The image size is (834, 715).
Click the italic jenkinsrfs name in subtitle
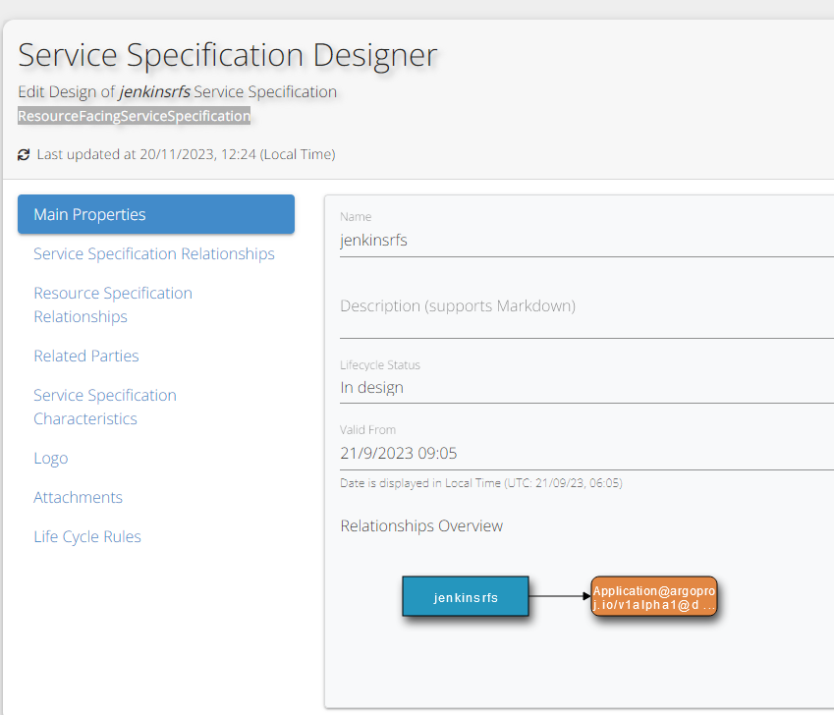coord(155,91)
